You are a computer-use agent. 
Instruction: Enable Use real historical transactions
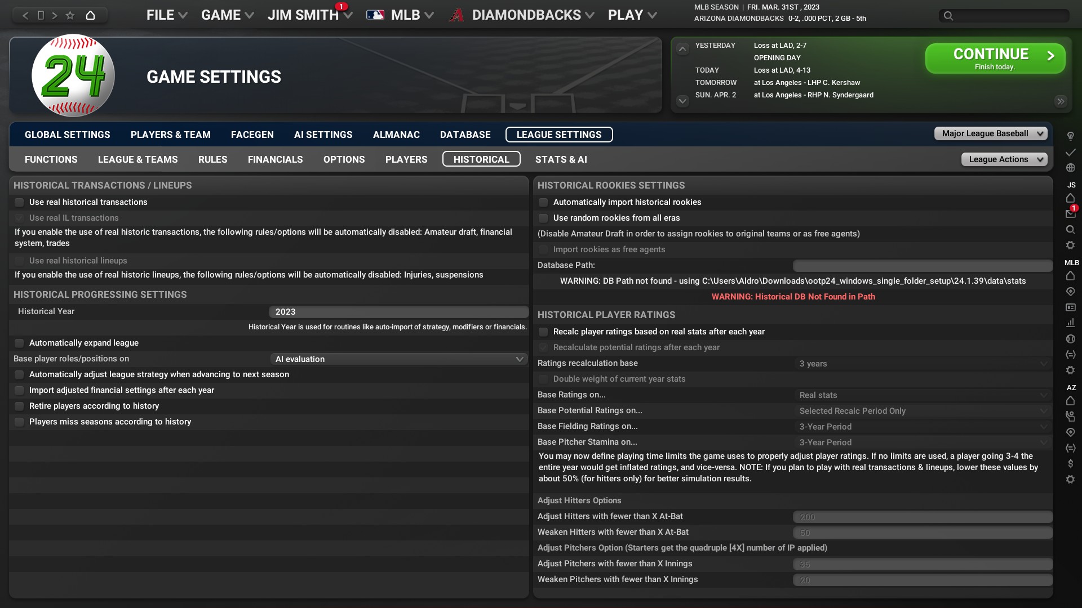point(19,202)
